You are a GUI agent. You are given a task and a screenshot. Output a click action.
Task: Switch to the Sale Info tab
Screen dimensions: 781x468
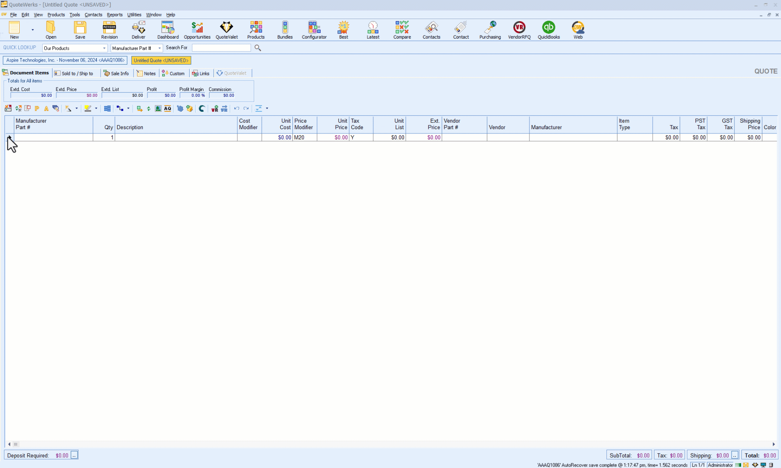tap(116, 73)
